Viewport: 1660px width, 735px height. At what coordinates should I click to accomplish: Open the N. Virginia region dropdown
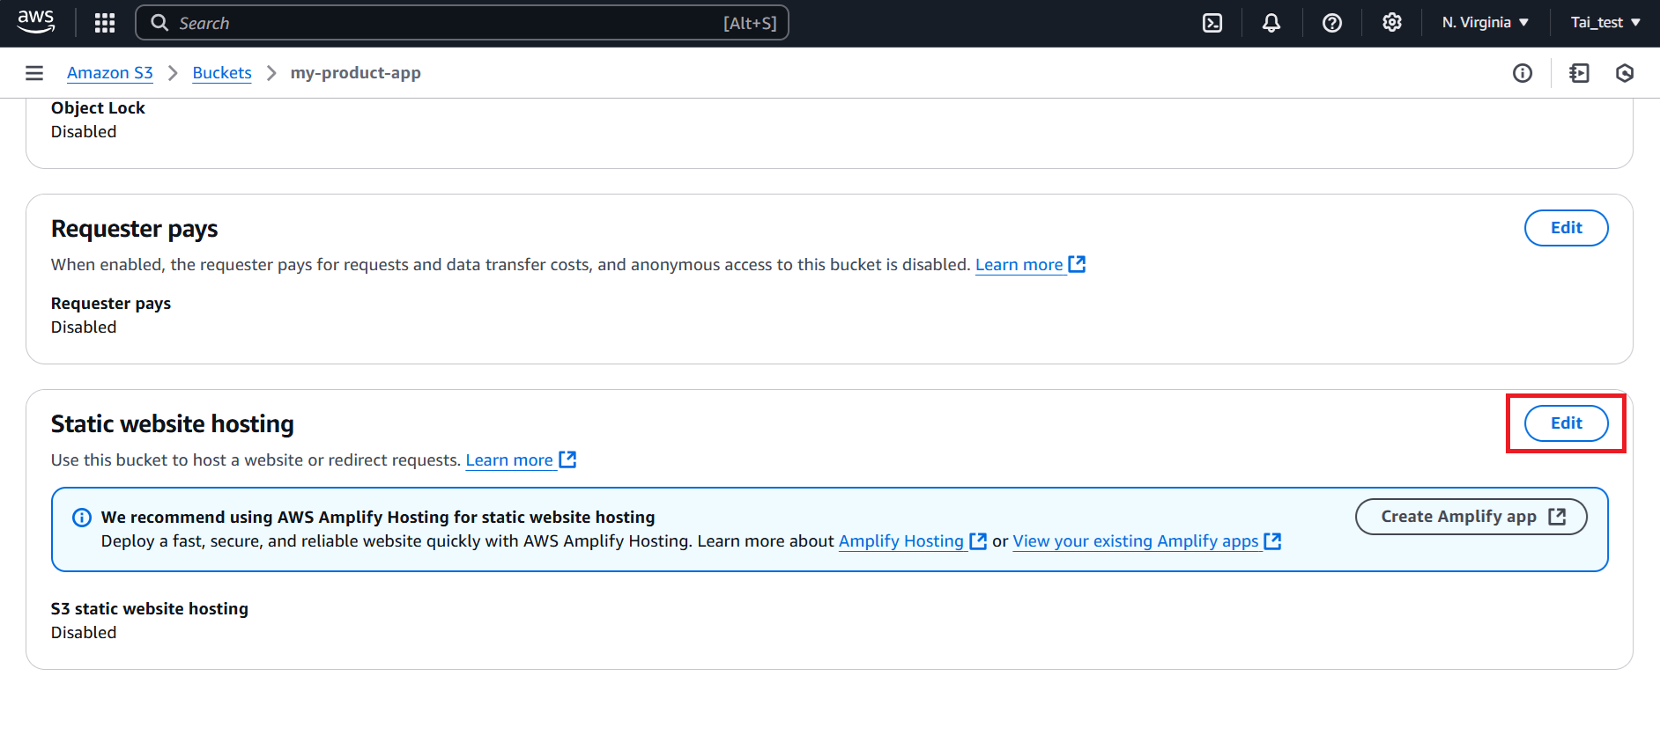(x=1486, y=23)
